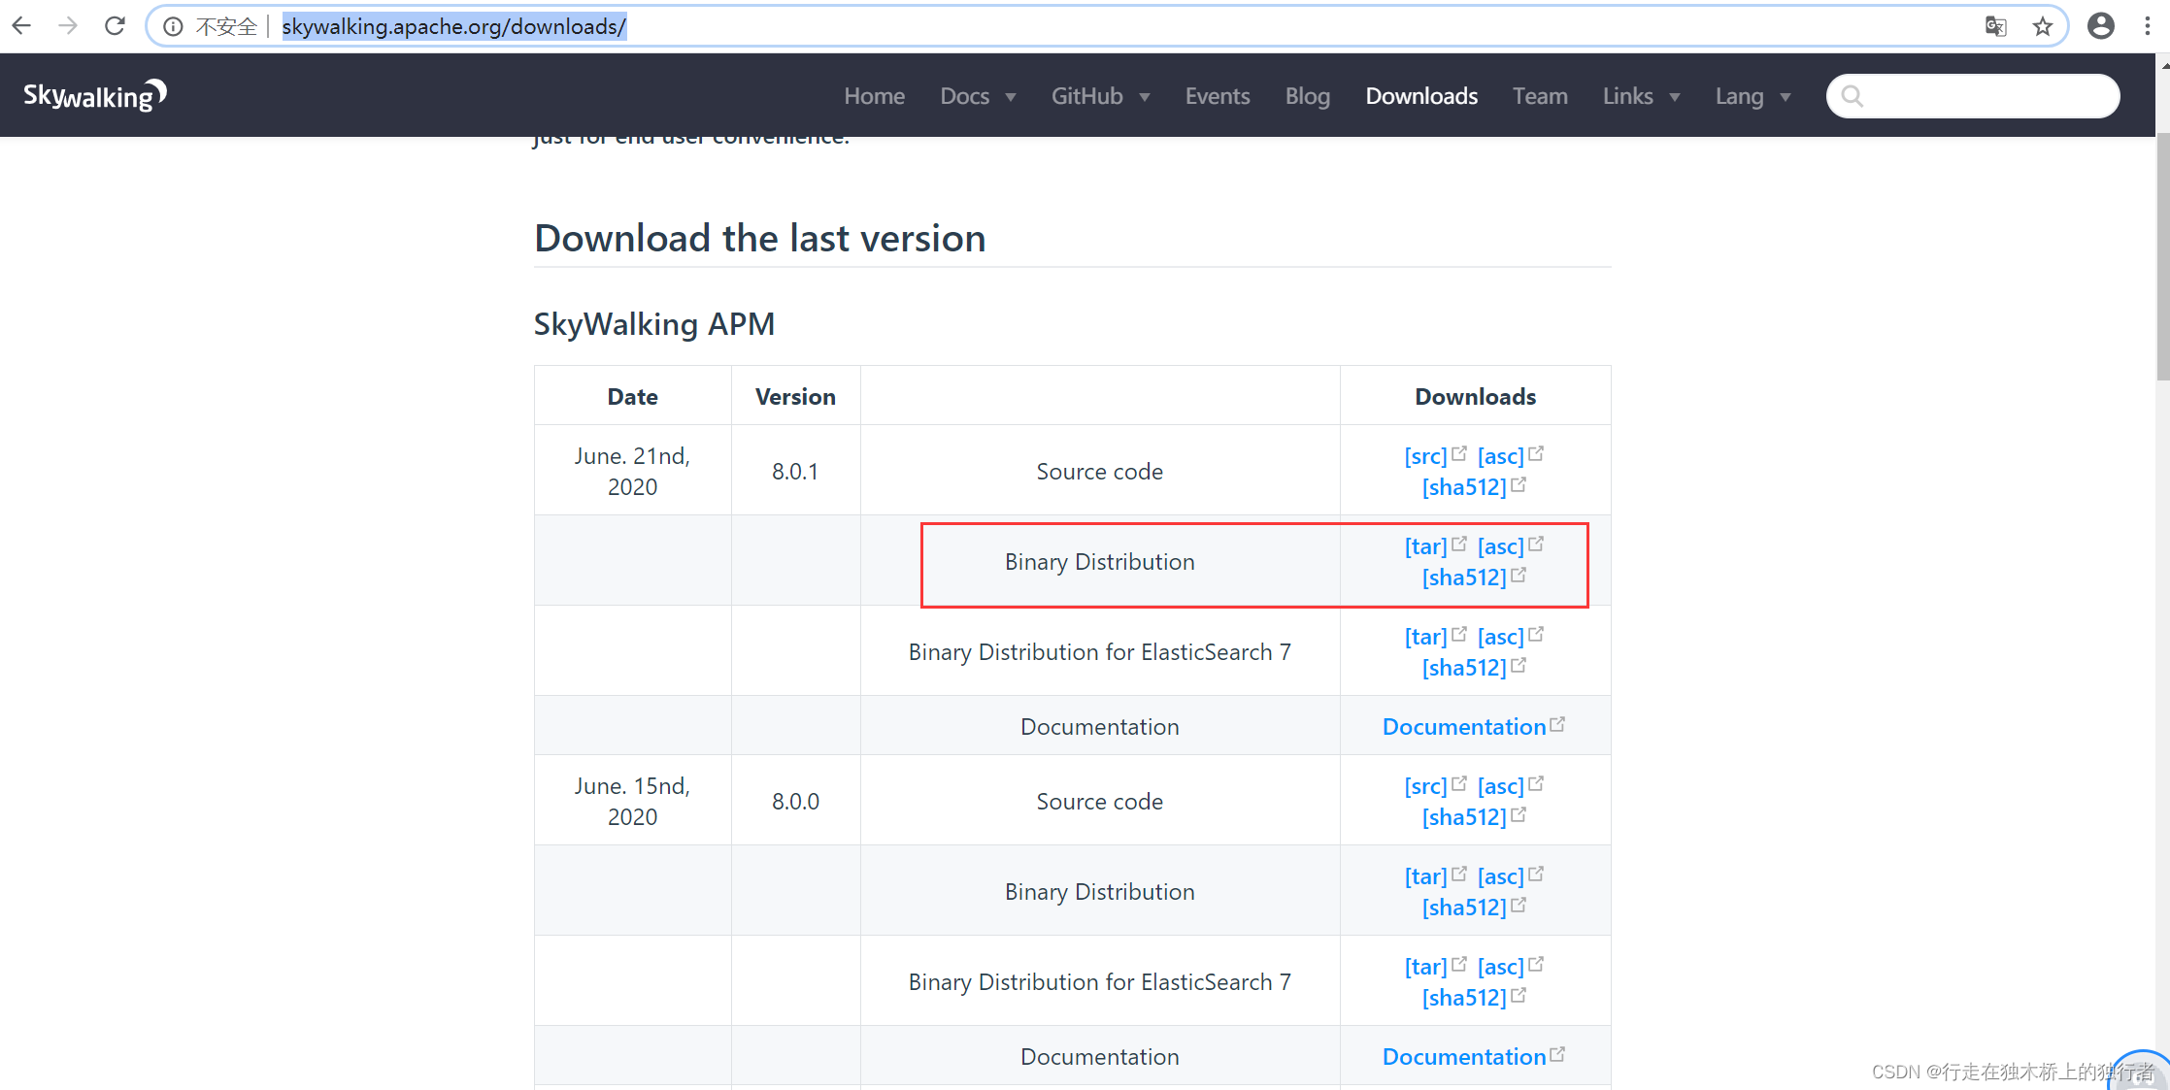
Task: Open the Downloads nav item
Action: click(1421, 96)
